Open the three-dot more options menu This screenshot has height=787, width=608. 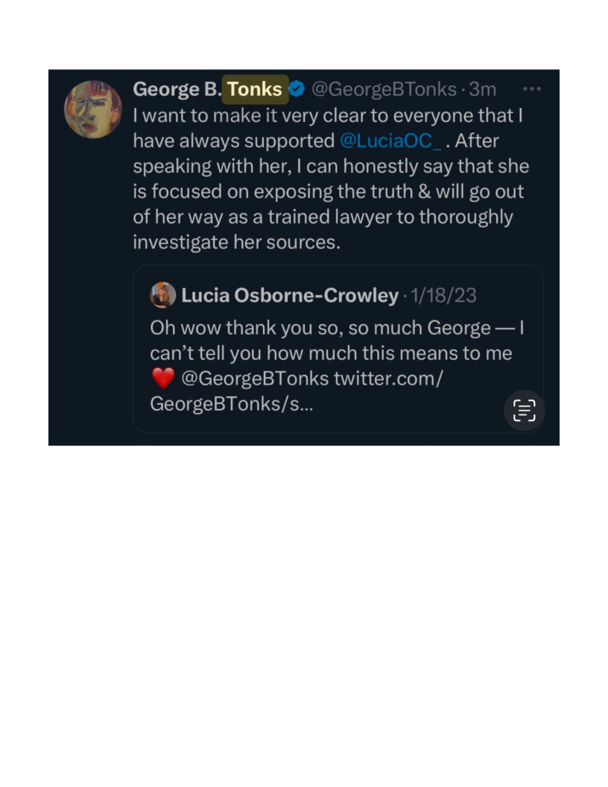pos(531,89)
